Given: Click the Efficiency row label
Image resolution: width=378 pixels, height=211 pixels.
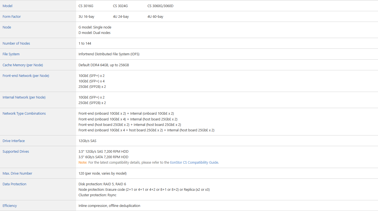Looking at the screenshot, I should (10, 206).
